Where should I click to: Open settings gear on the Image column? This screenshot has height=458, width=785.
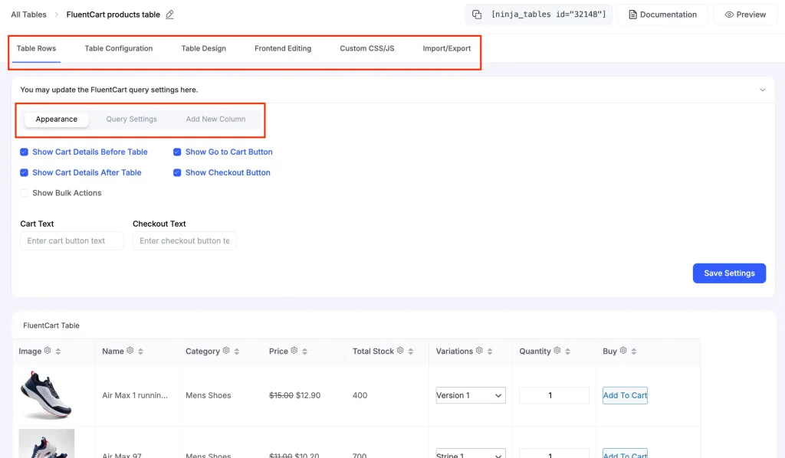[x=47, y=351]
